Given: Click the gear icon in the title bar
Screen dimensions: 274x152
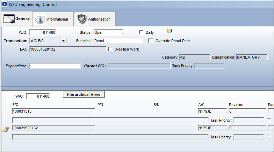Looking at the screenshot, I should (x=4, y=4).
